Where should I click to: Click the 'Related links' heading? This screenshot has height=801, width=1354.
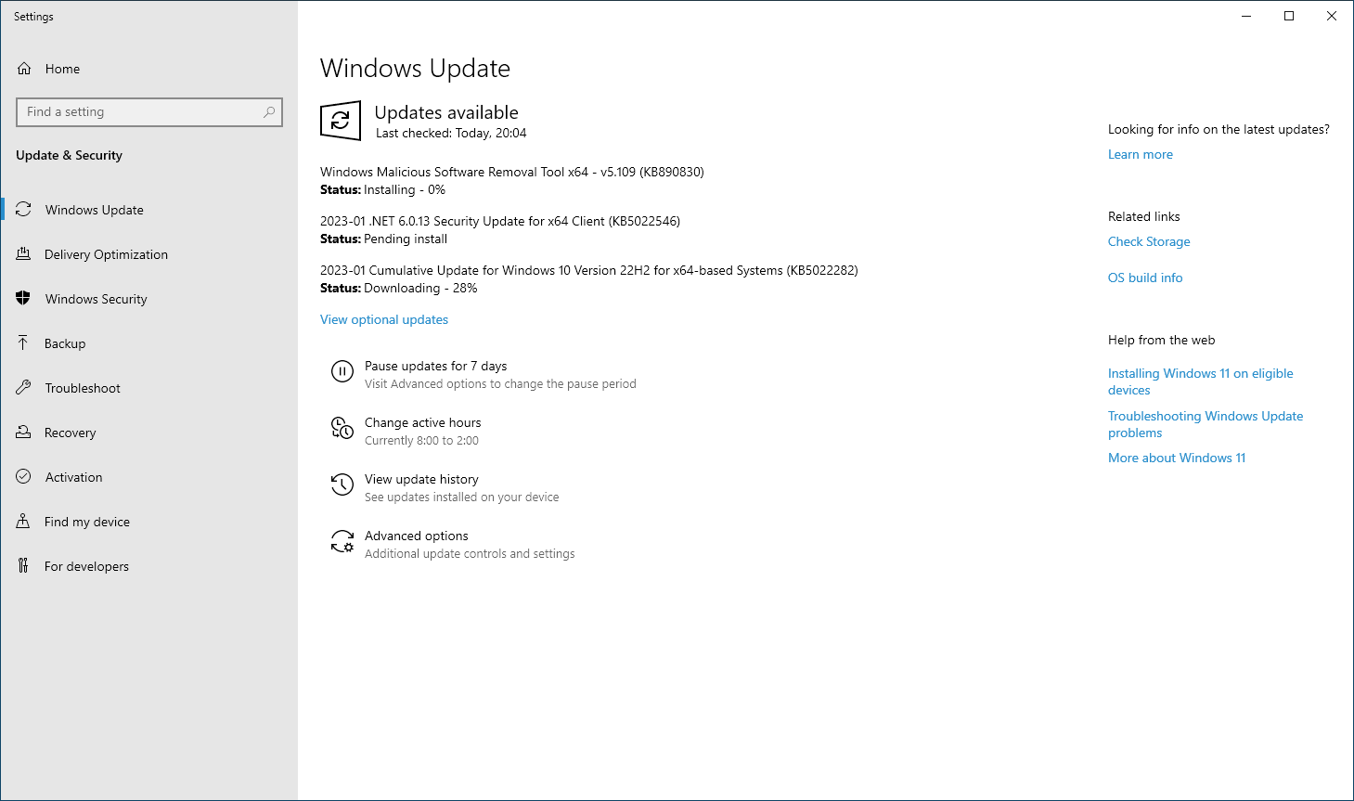1144,216
